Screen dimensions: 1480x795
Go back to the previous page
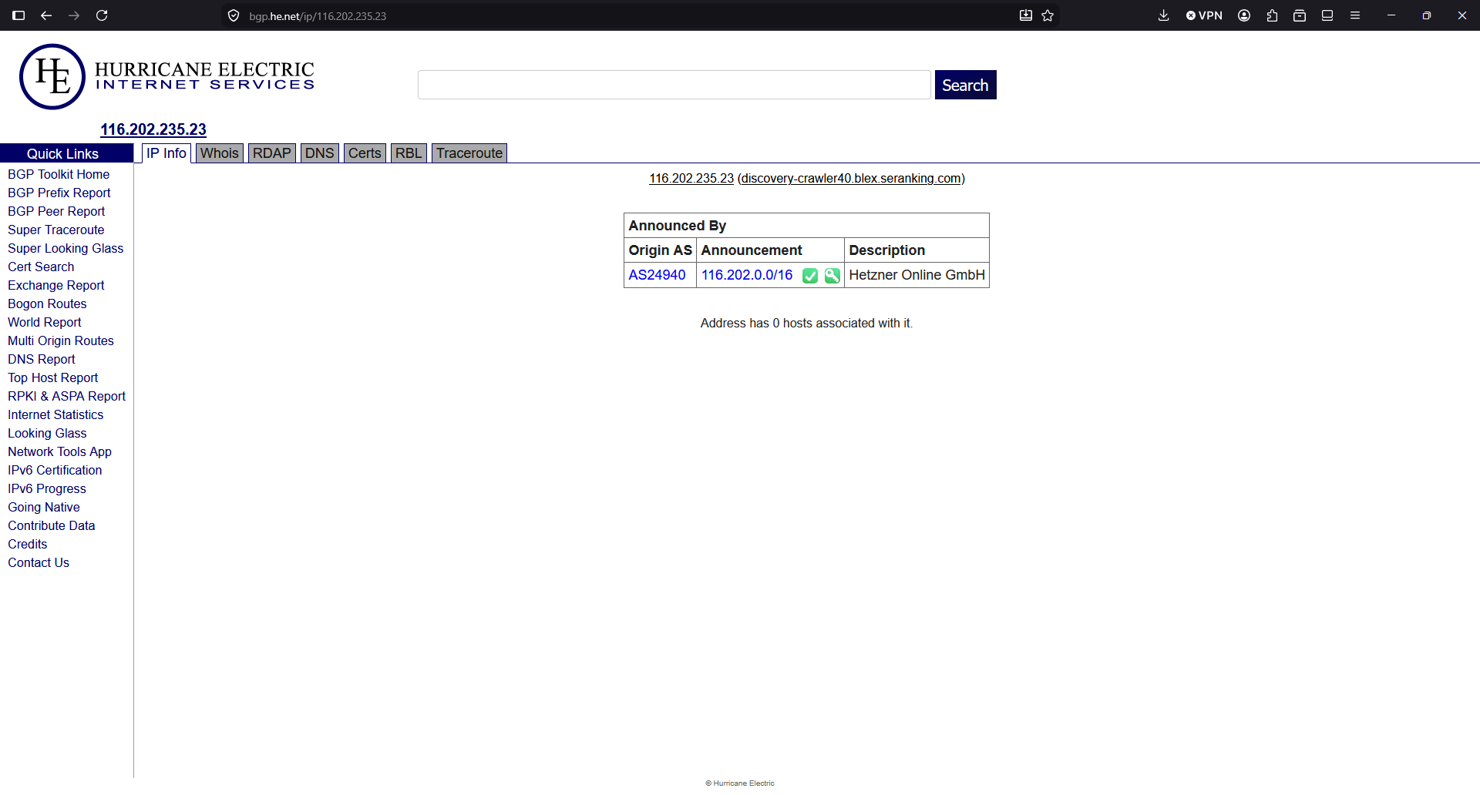pyautogui.click(x=46, y=15)
